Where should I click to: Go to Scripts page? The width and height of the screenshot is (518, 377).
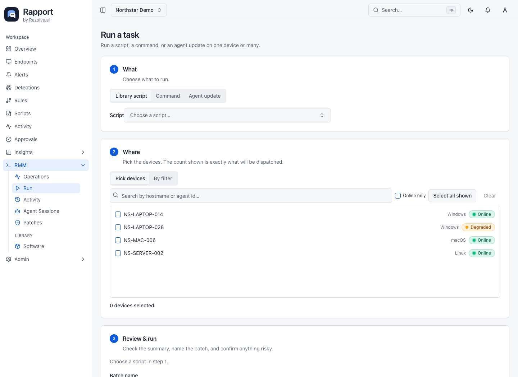click(46, 113)
